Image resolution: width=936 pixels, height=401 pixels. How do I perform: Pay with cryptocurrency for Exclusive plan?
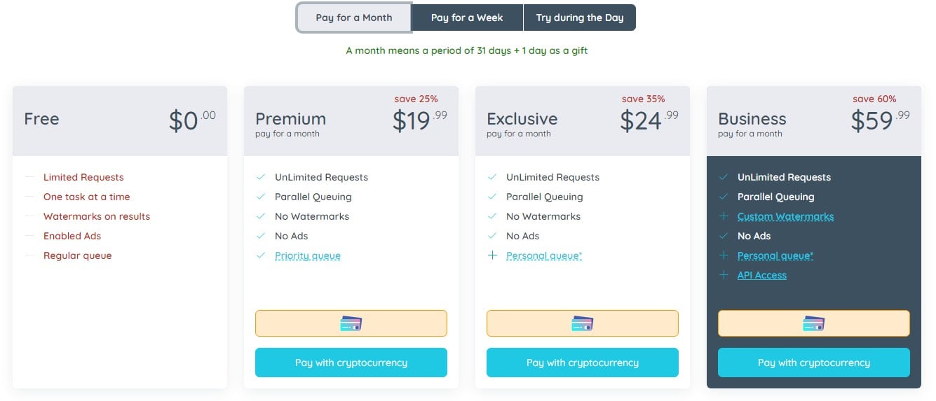click(582, 363)
